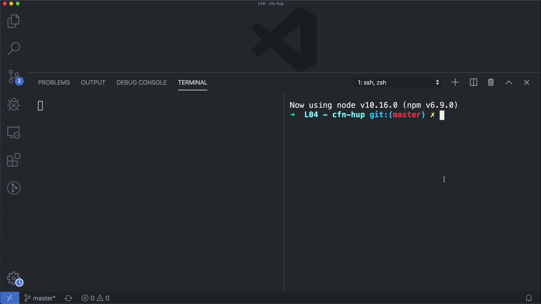Split the terminal pane
541x304 pixels.
point(473,82)
